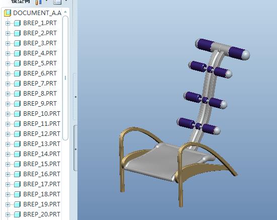Screen dimensions: 277x220
Task: Click the BREP_9.PRT part icon
Action: point(17,104)
